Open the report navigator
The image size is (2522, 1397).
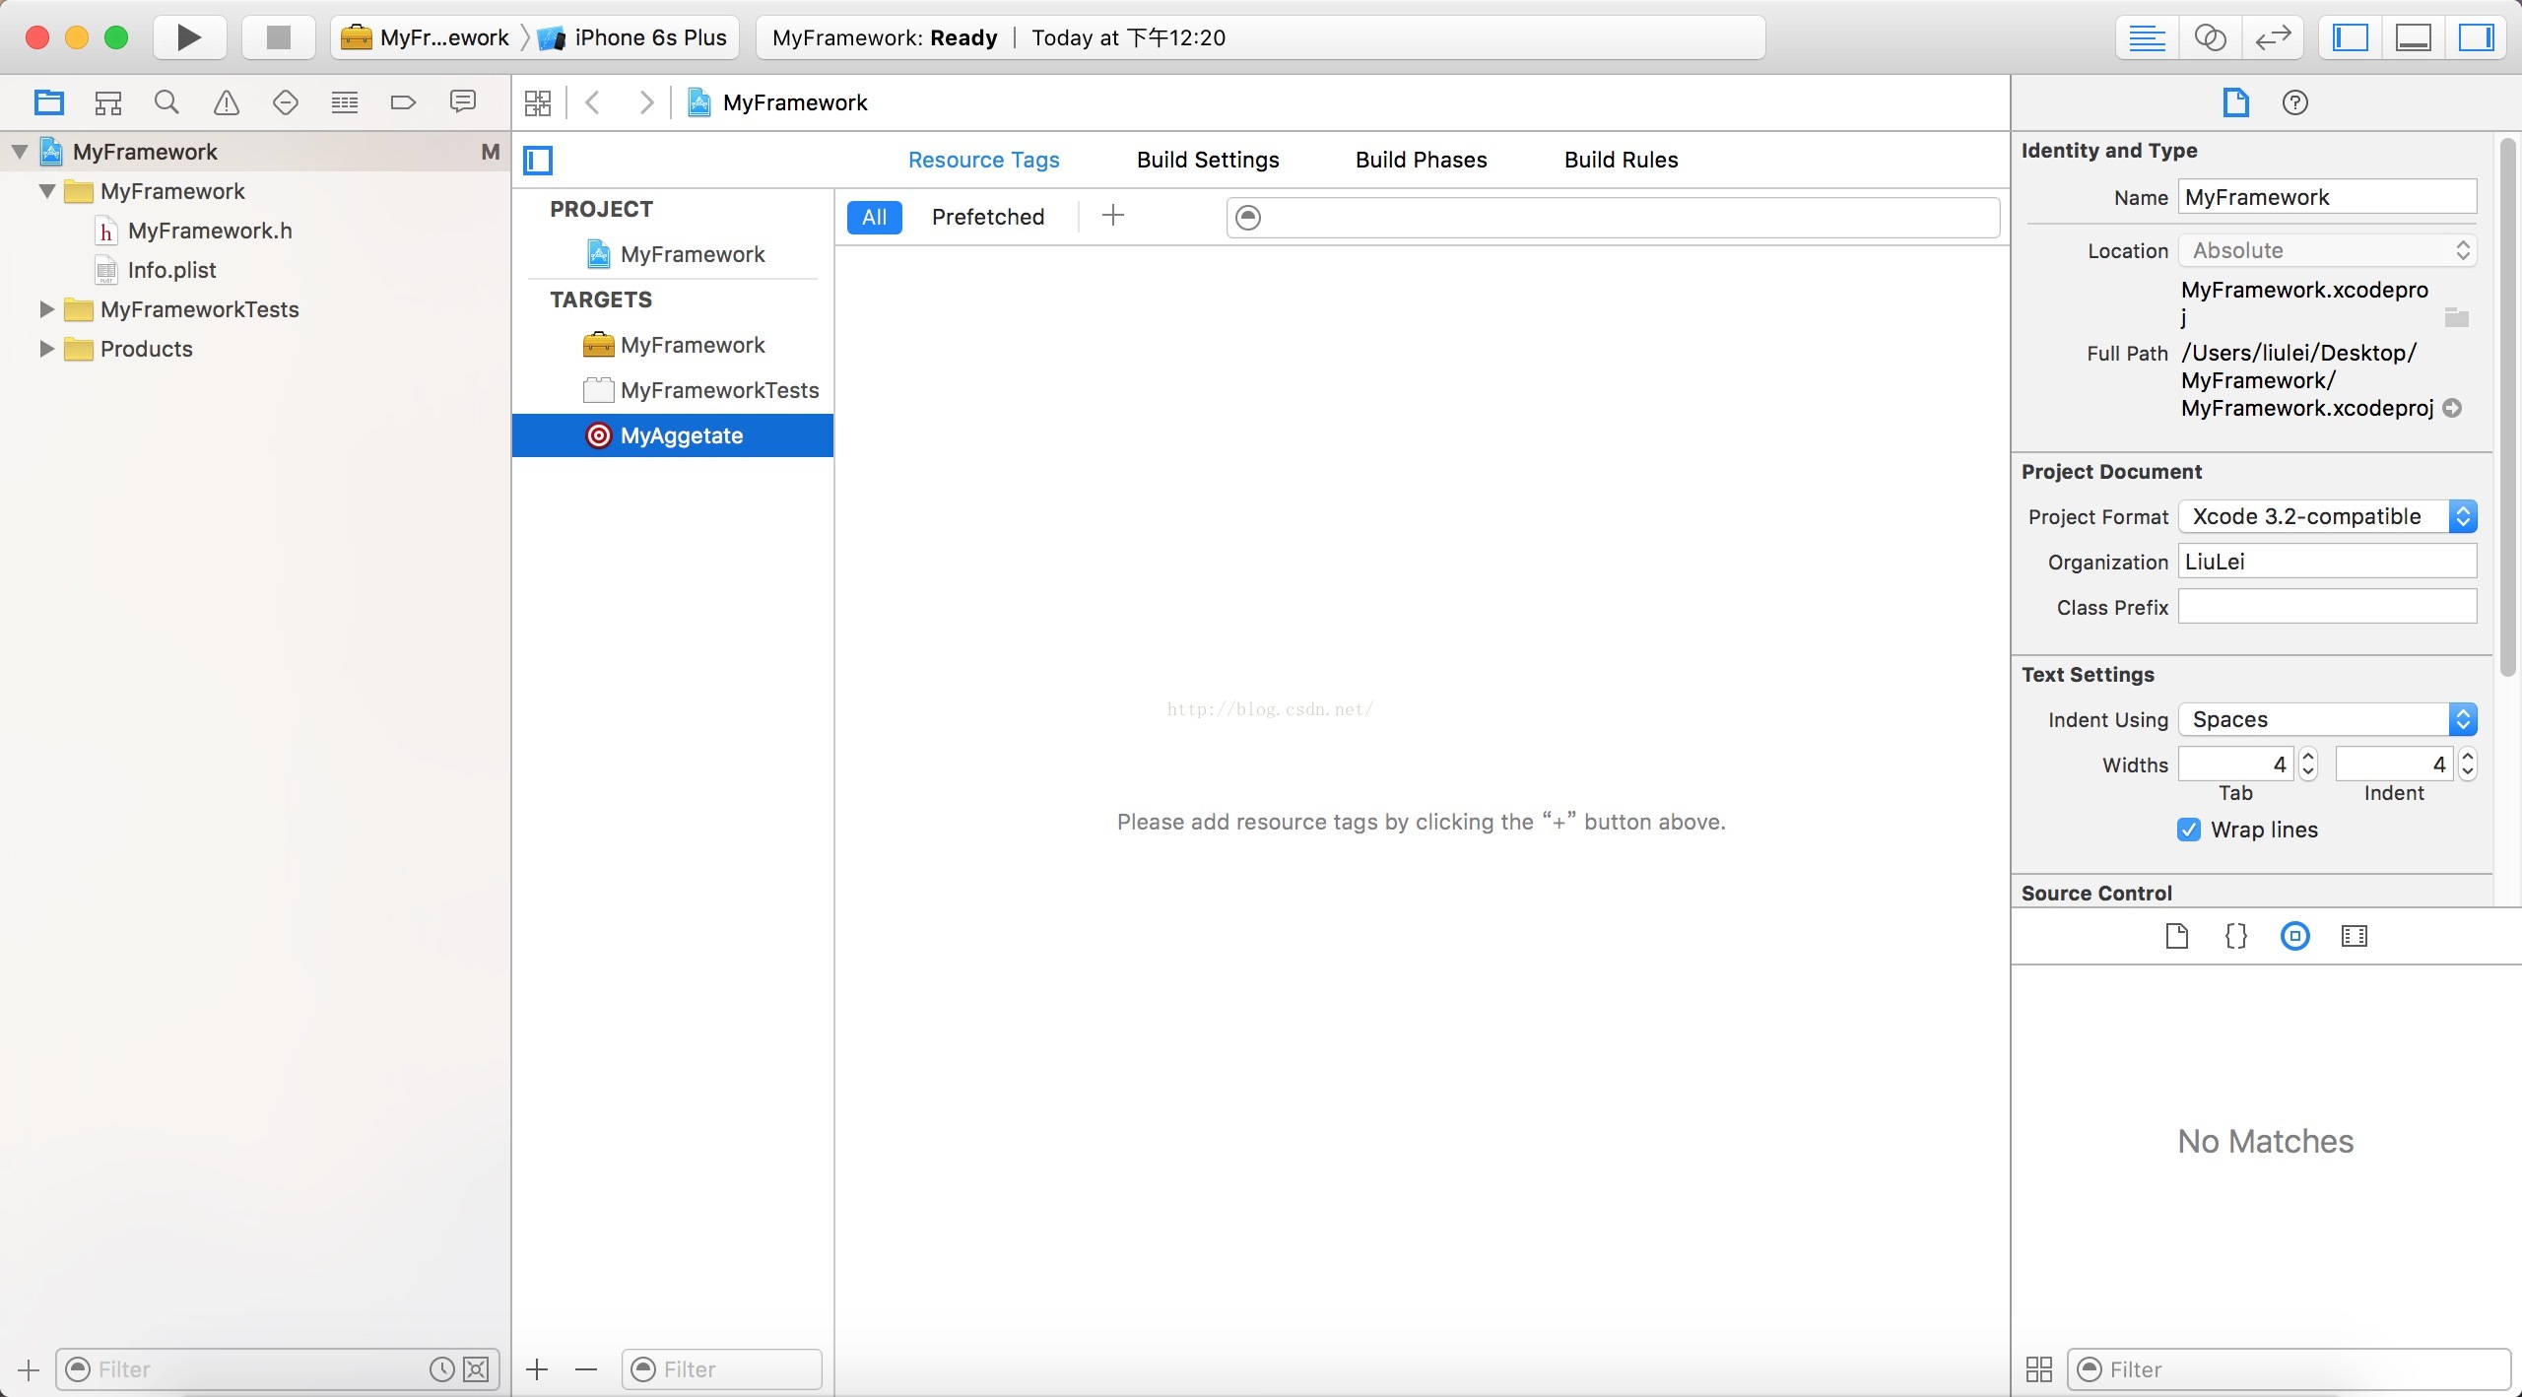[x=463, y=101]
